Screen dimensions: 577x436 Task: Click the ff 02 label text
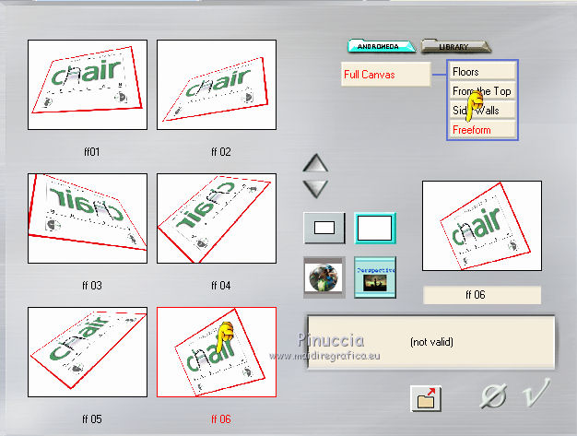[x=221, y=152]
